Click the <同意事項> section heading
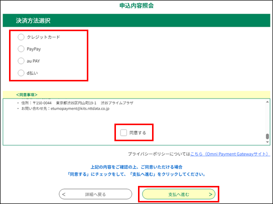Viewport: 273px width, 204px height. point(27,94)
